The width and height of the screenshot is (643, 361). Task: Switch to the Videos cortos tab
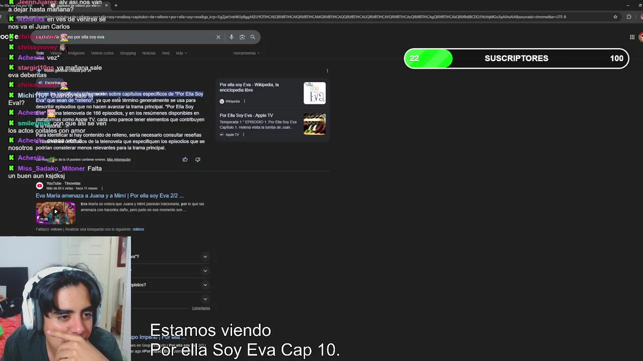click(x=102, y=53)
